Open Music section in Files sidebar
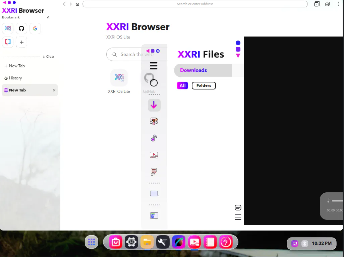This screenshot has width=344, height=257. tap(154, 138)
